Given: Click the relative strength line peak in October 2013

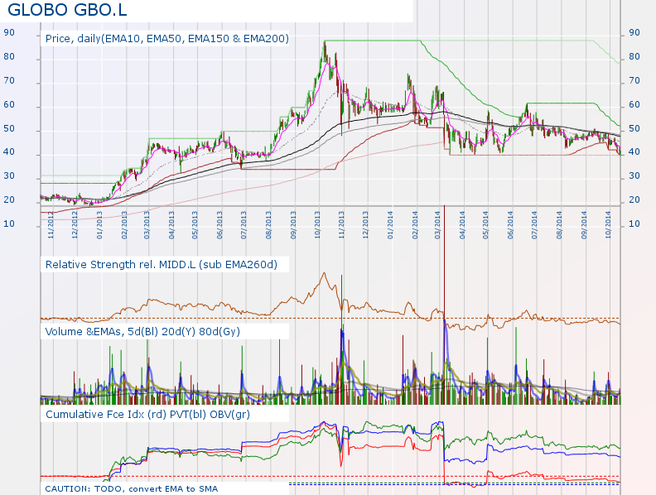Looking at the screenshot, I should [x=324, y=274].
